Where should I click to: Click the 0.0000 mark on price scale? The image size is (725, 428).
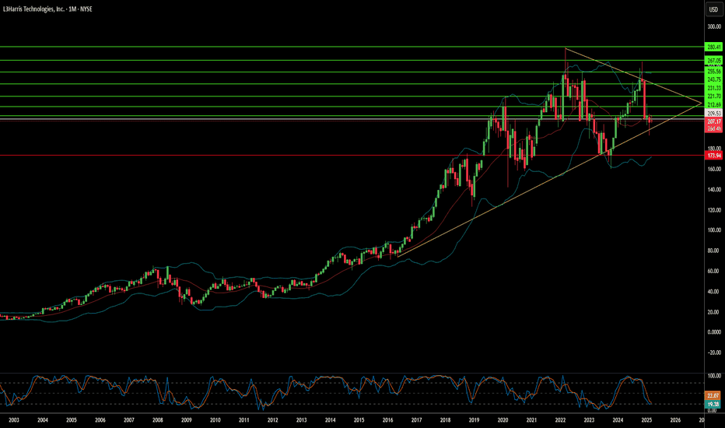point(714,332)
